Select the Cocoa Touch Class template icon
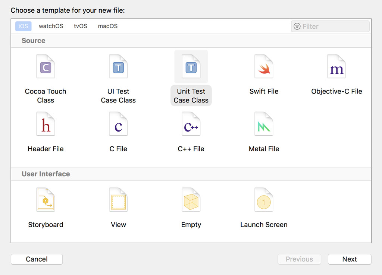The image size is (382, 275). [46, 67]
